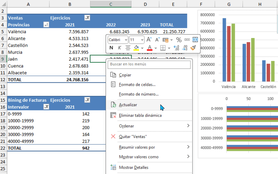The height and width of the screenshot is (174, 278).
Task: Apply borders to the cell
Action: [x=163, y=48]
